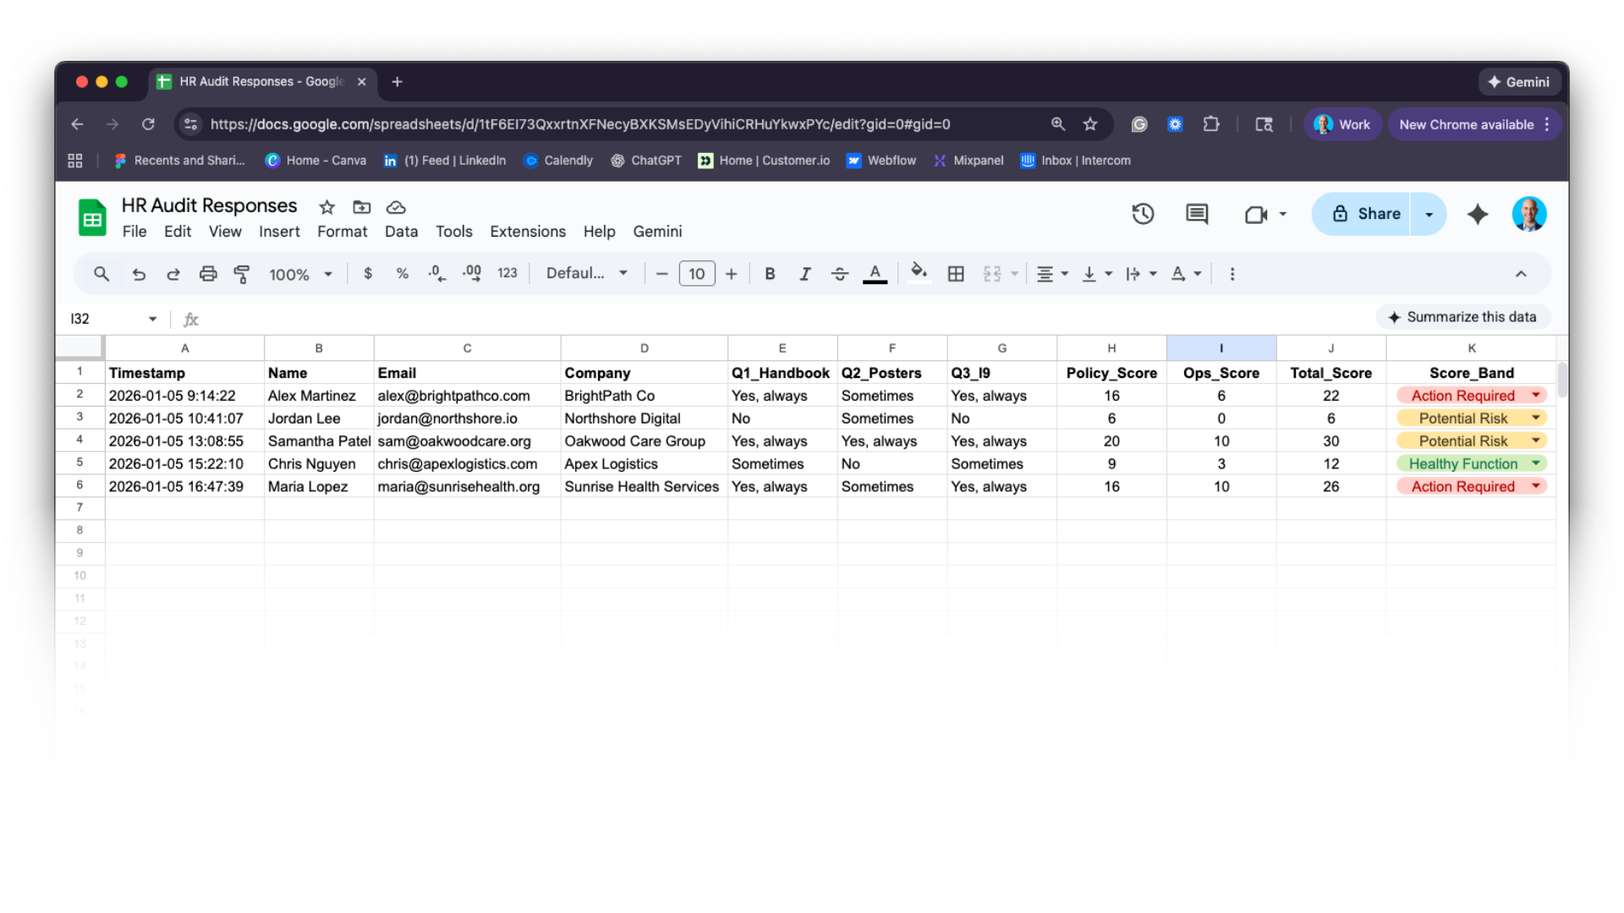
Task: Toggle strikethrough formatting
Action: (839, 274)
